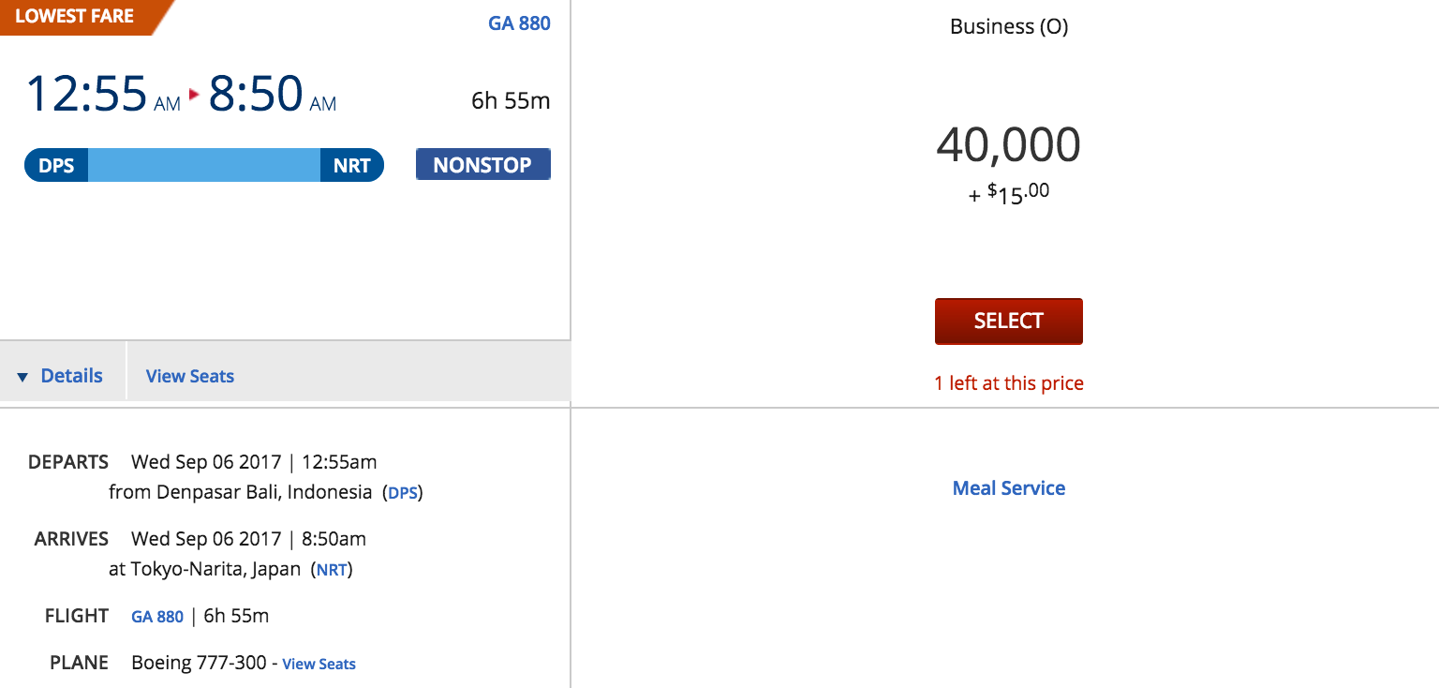Screen dimensions: 1439x688
Task: Click the NRT destination pill on route bar
Action: (352, 165)
